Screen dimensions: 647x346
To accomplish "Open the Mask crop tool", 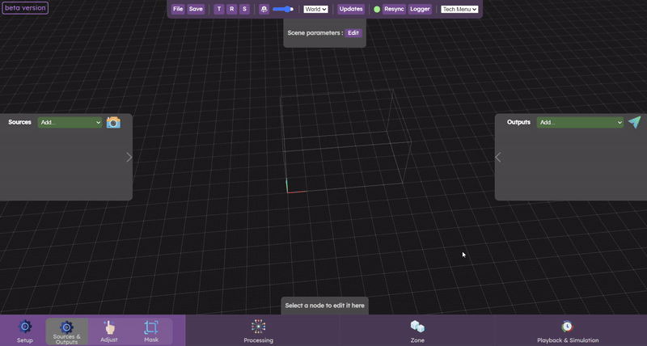I will (151, 331).
